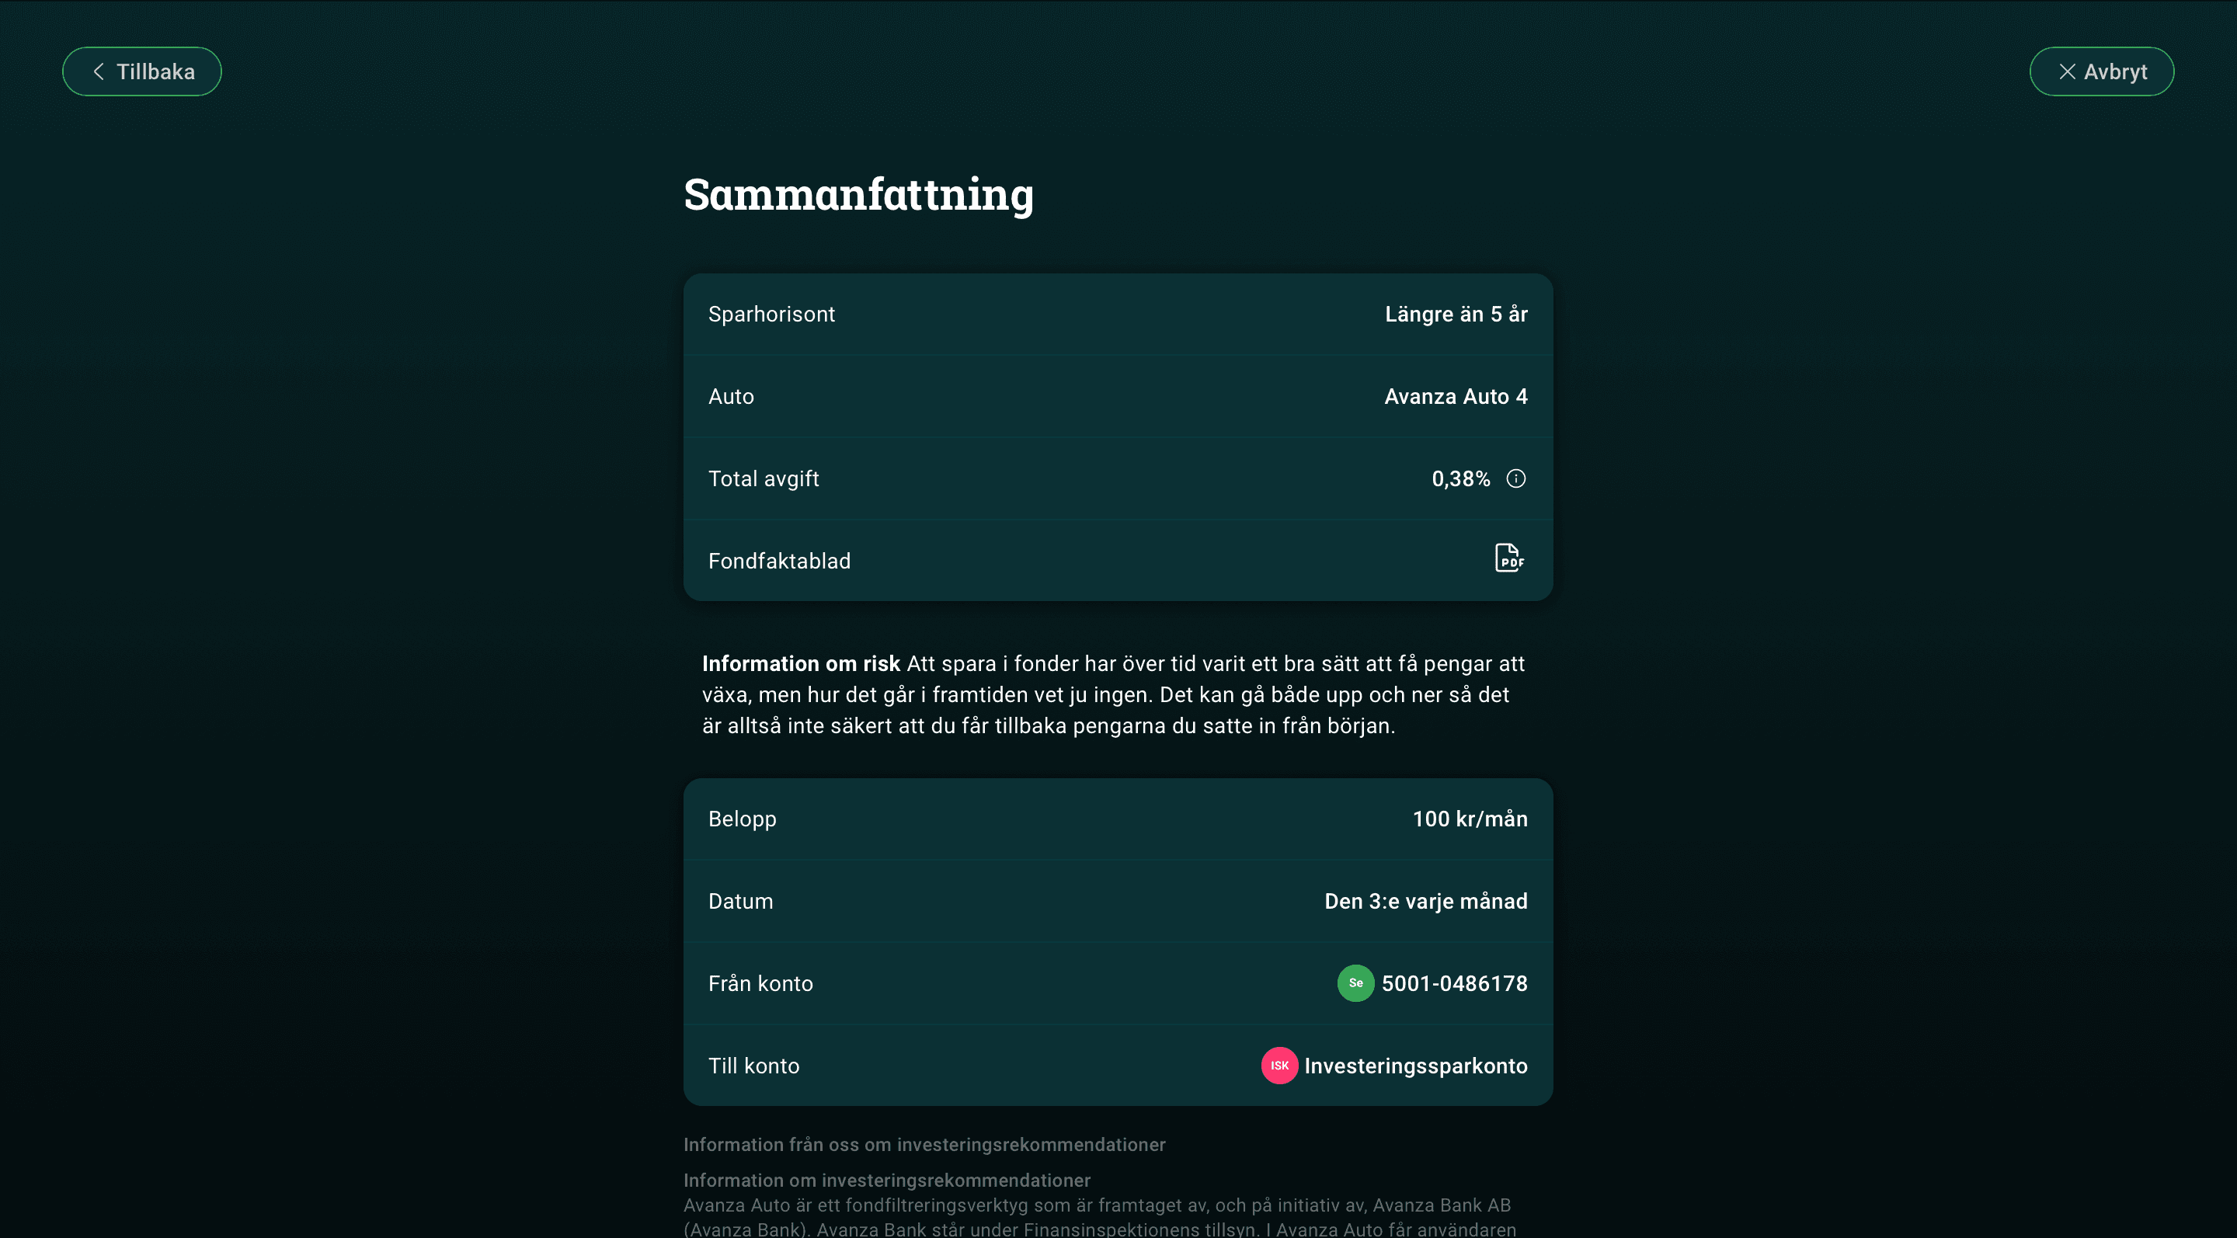Click the Sparhorisont row label
The height and width of the screenshot is (1238, 2237).
(771, 315)
